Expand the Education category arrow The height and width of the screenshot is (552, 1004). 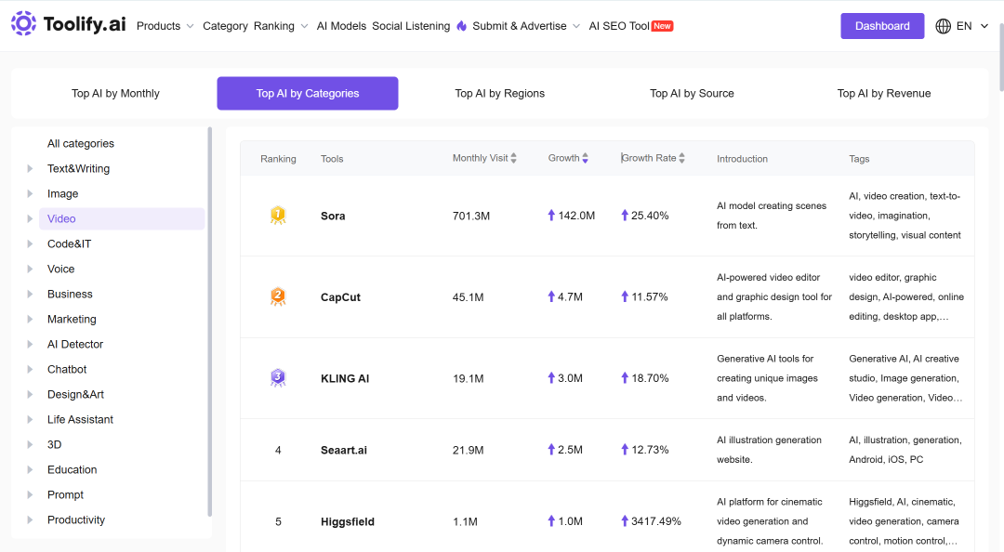[30, 469]
